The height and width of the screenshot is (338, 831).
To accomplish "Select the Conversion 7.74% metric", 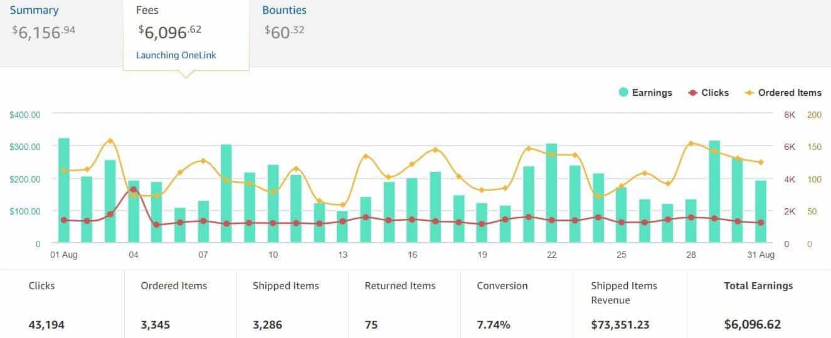I will point(517,304).
